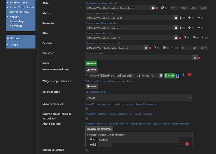Click shield icon in Stop row
Screen dimensions: 216x154
(194, 38)
